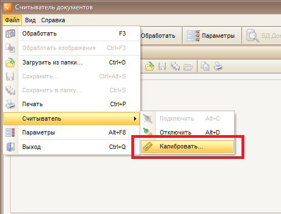Click the disabled Сохранить в папку… entry
This screenshot has width=281, height=214.
[x=72, y=90]
